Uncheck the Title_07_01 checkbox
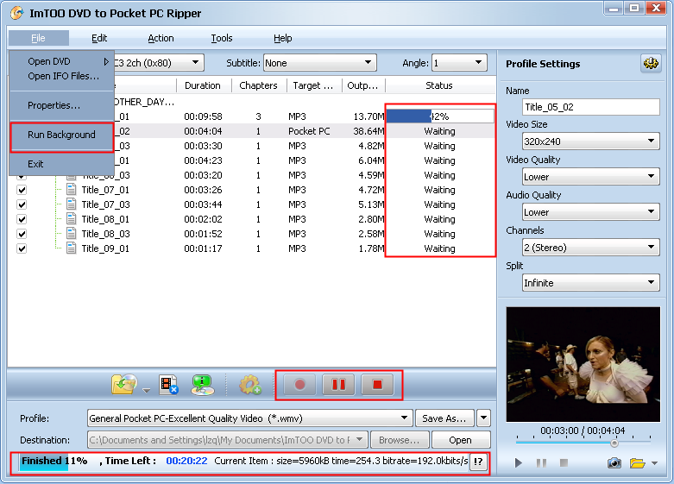Viewport: 674px width, 484px height. pos(22,190)
